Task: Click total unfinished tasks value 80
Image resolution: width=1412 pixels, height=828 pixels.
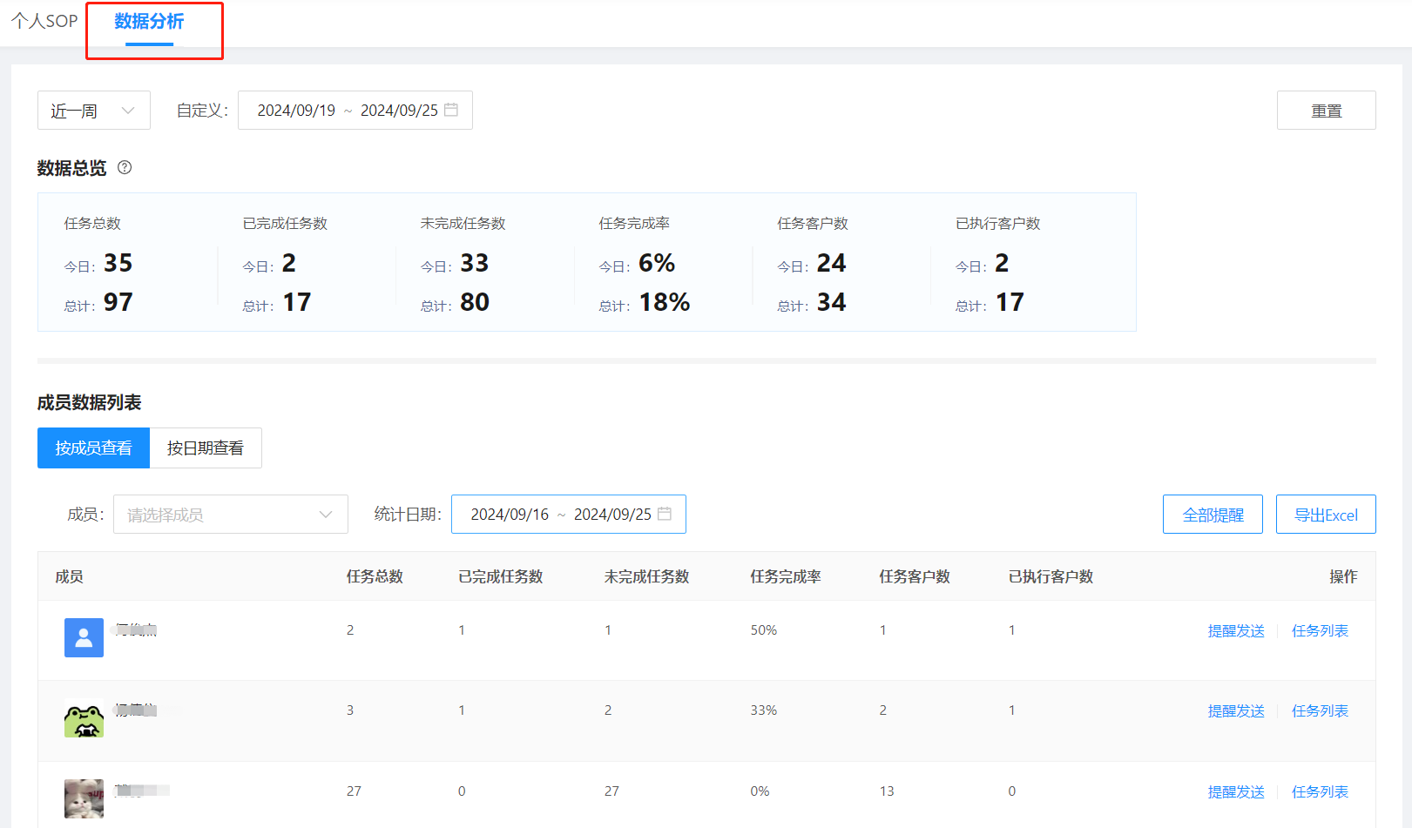Action: pyautogui.click(x=475, y=302)
